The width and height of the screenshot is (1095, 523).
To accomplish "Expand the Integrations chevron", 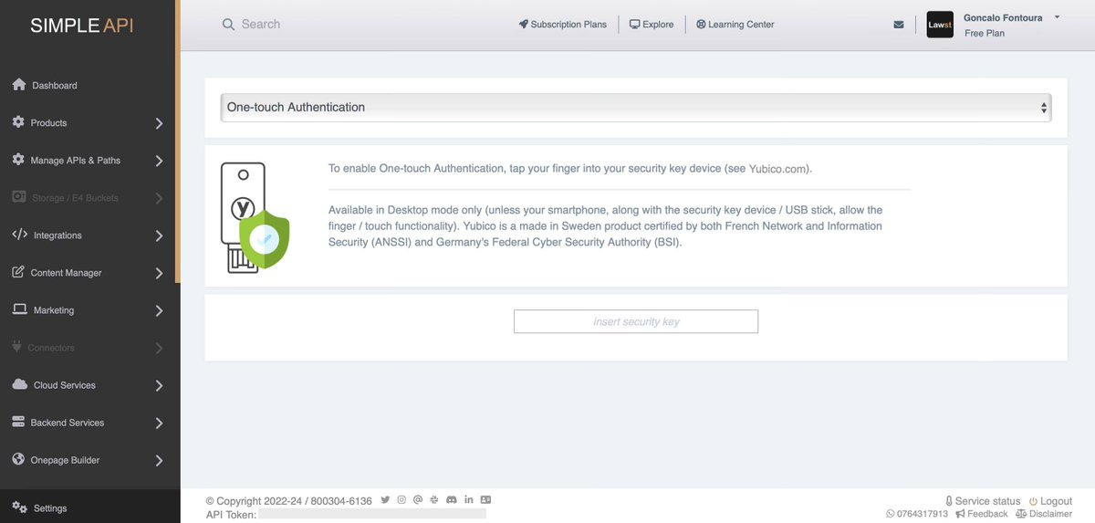I will click(159, 235).
